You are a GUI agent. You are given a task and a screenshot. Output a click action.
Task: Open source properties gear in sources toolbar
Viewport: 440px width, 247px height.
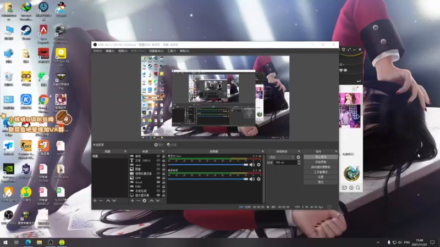pos(144,200)
